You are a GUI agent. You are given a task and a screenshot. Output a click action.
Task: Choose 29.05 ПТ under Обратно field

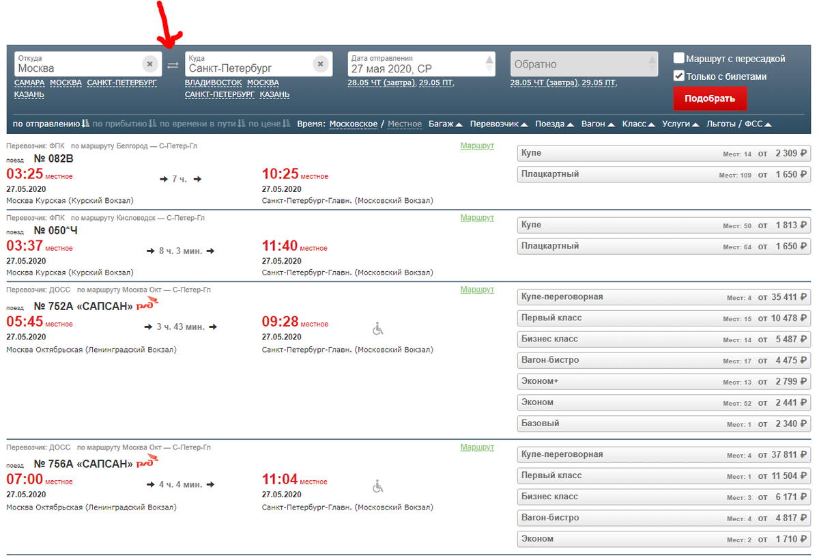[599, 83]
